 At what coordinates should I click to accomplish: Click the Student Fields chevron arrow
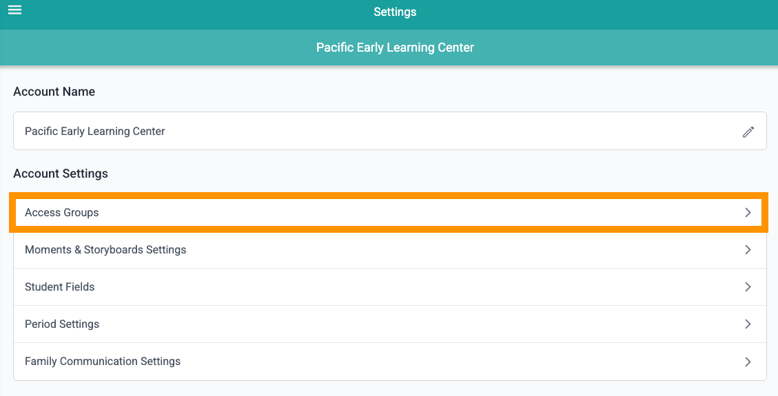pyautogui.click(x=748, y=287)
